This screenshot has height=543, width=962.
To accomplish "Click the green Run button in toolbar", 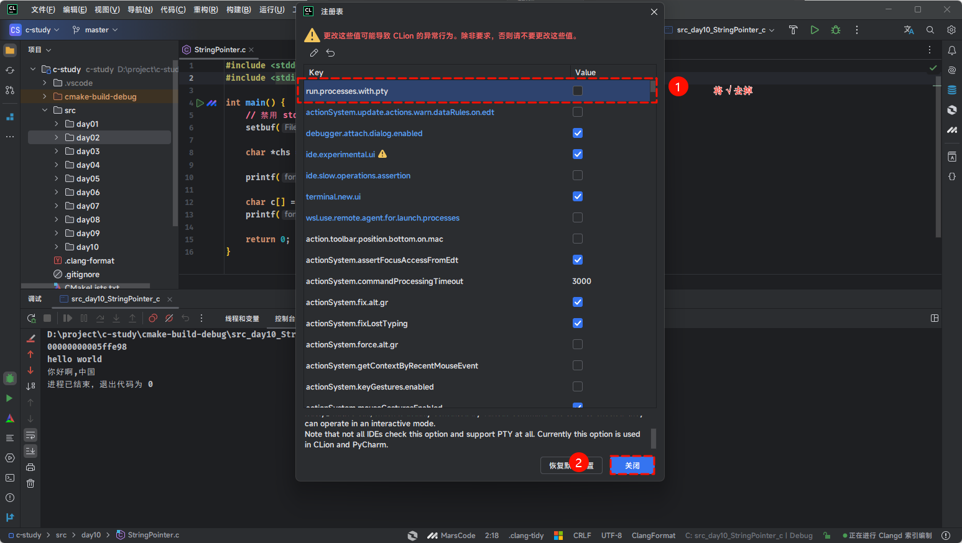I will (x=815, y=30).
